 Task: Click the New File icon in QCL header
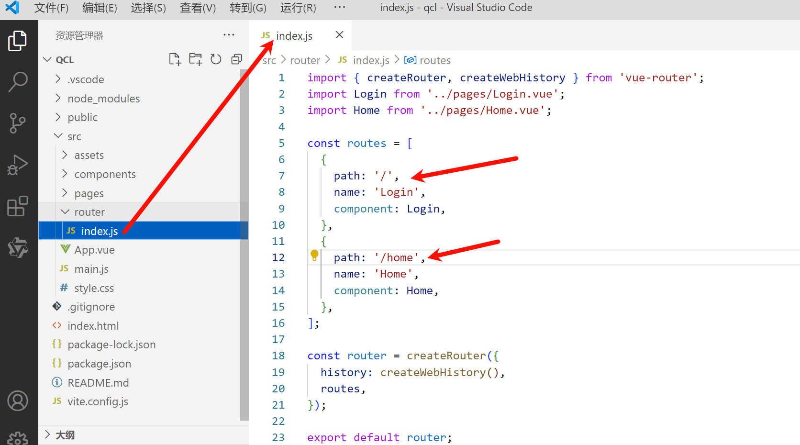[x=175, y=59]
